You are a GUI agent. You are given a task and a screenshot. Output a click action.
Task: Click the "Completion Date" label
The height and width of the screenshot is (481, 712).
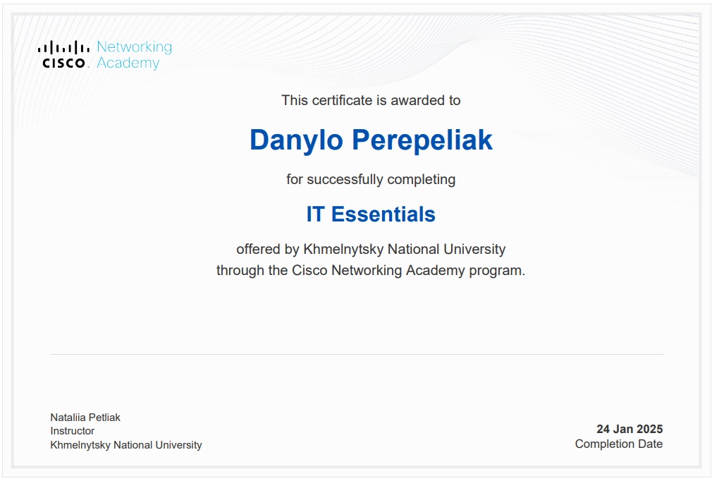click(x=618, y=444)
